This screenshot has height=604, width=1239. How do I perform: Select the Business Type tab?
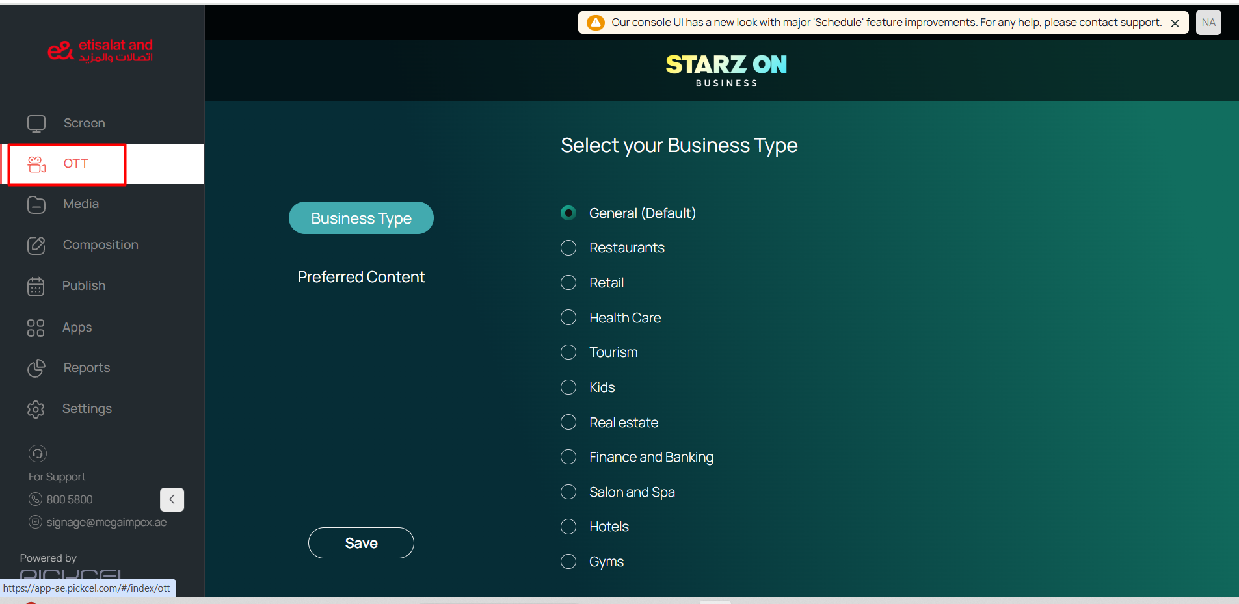pos(361,218)
